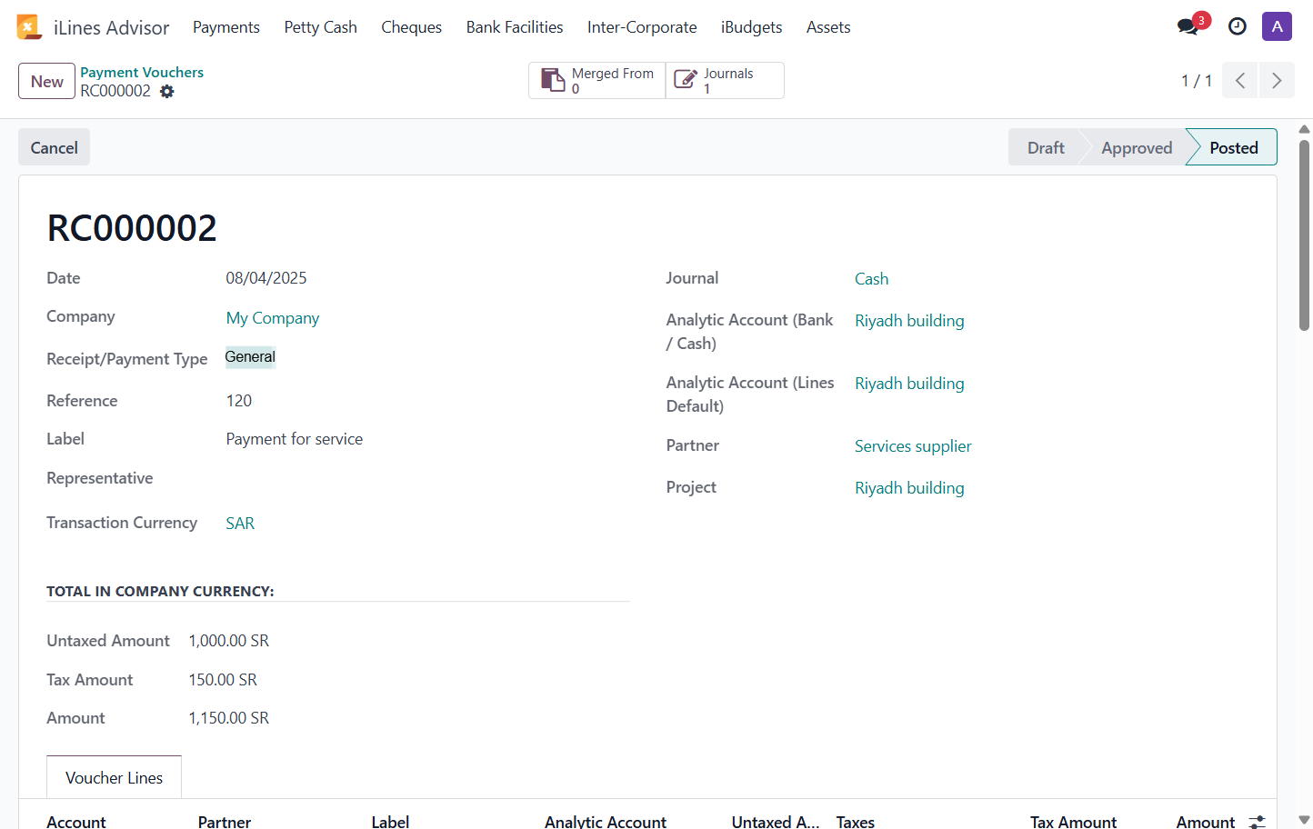The height and width of the screenshot is (829, 1313).
Task: Open the Inter-Corporate menu
Action: [x=642, y=27]
